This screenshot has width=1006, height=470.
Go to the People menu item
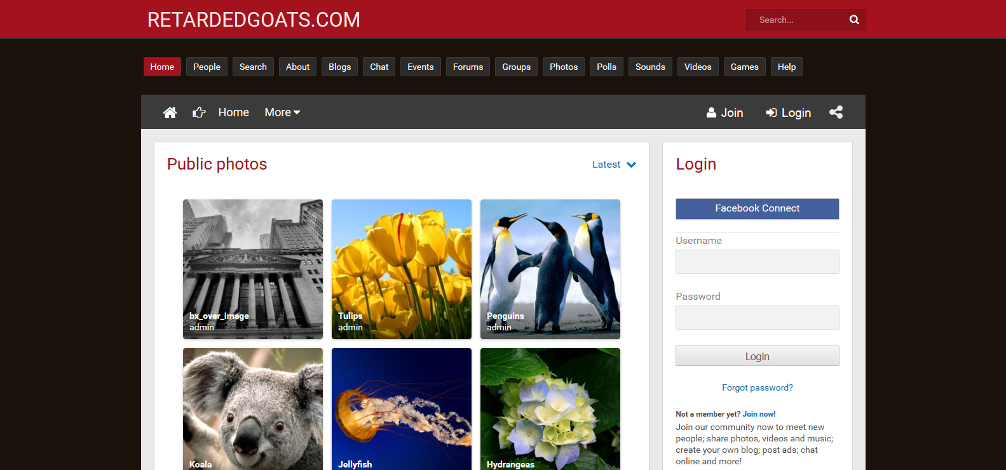pos(207,67)
